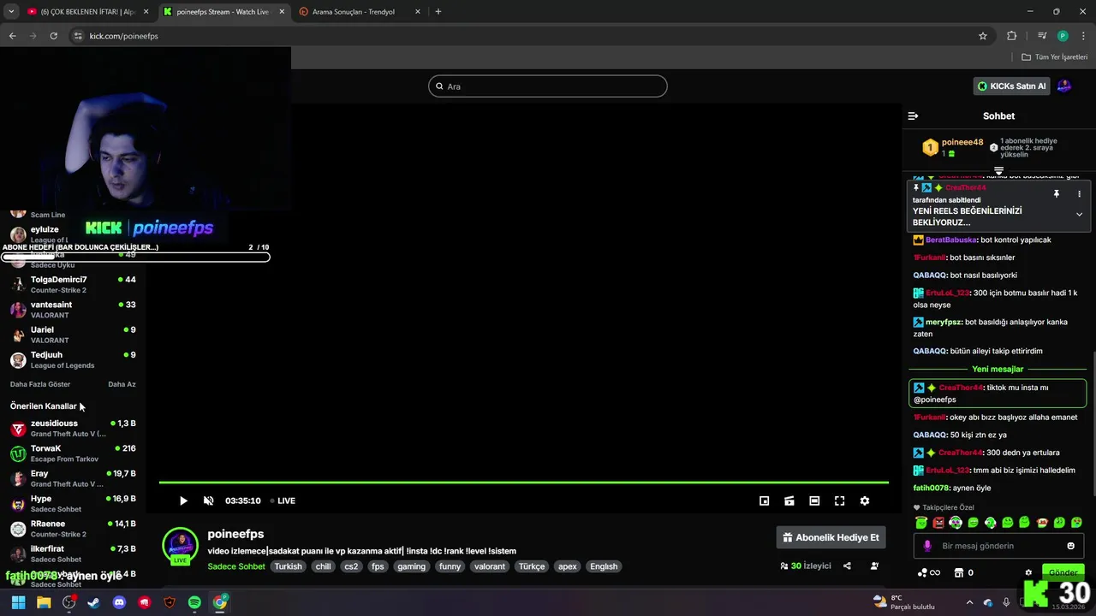Screen dimensions: 1096x616
Task: Open the emoji picker in chat input
Action: click(x=1070, y=546)
